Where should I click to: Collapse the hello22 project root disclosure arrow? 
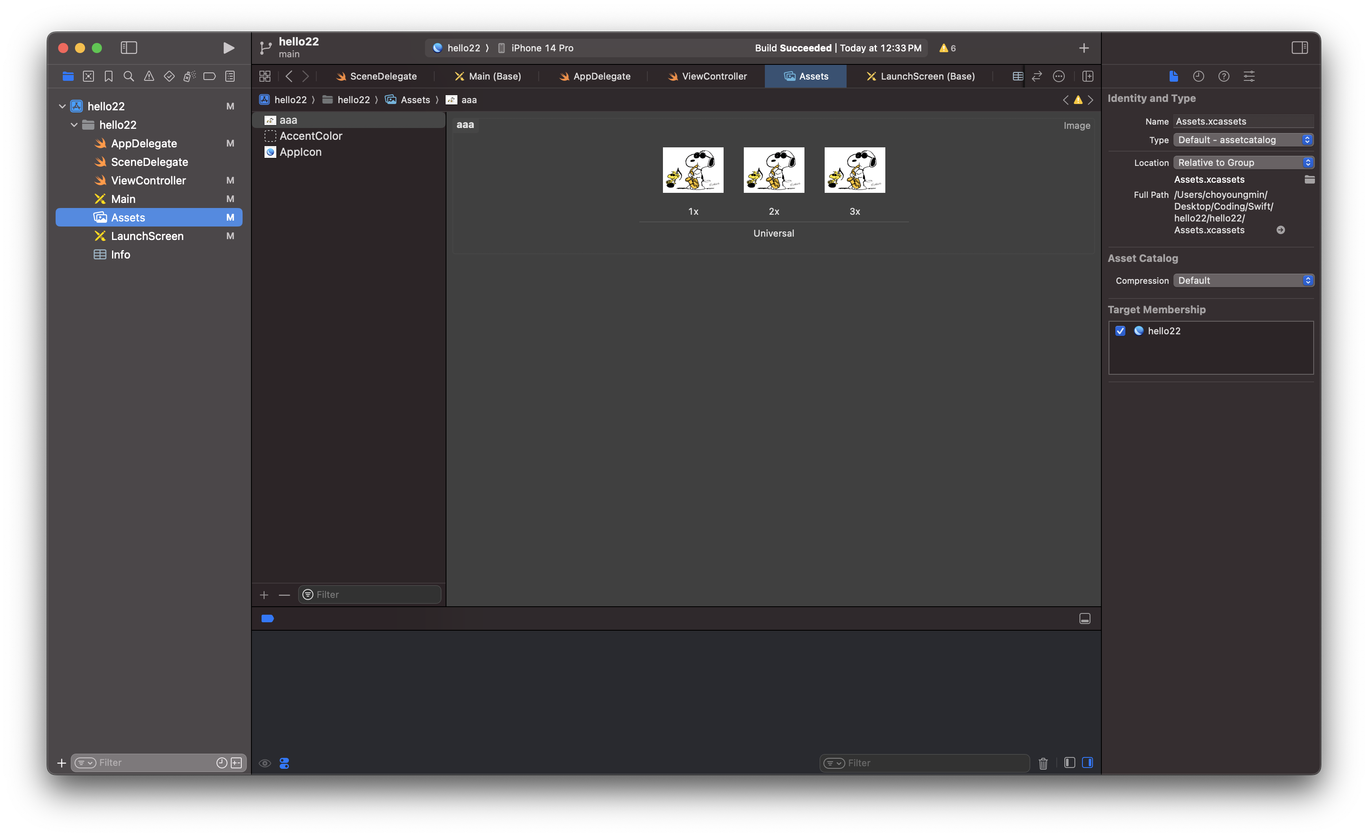pos(62,106)
